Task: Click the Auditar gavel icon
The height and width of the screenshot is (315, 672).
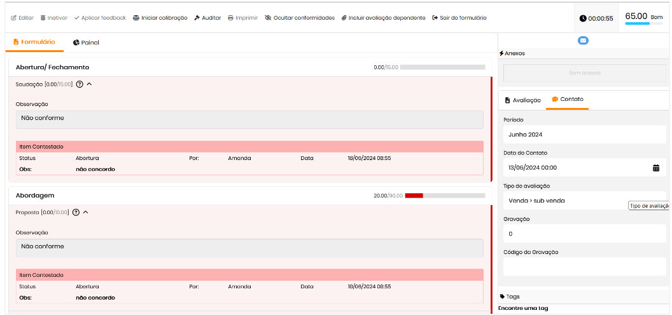Action: click(197, 18)
